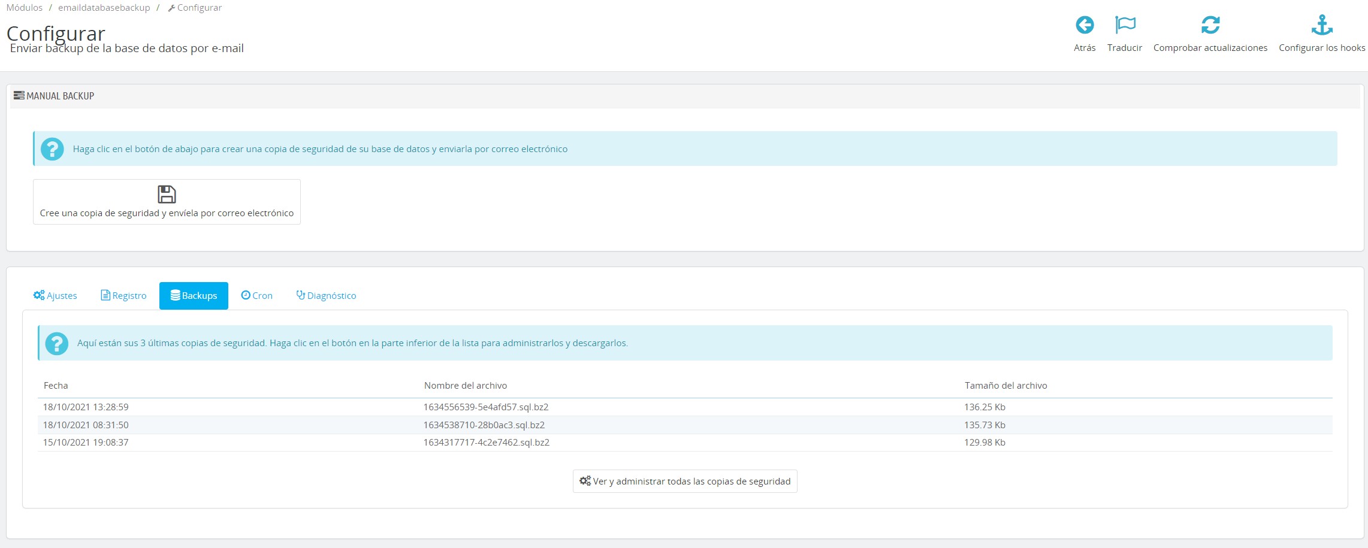Click the Nombre del archivo column header

[465, 386]
